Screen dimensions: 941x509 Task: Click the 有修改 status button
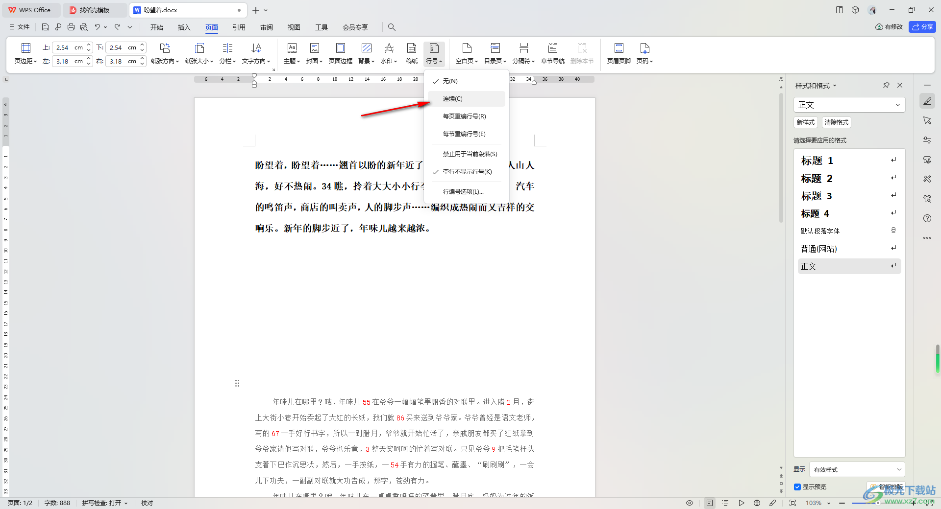[889, 27]
